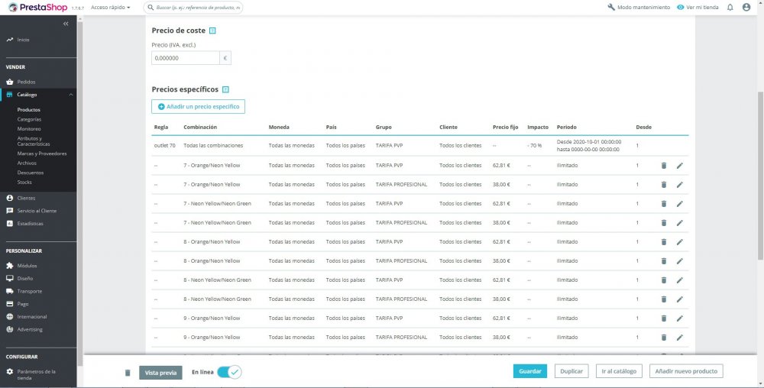Edit the 8 - Orange/Neon Yellow TARIFA PVP price
The width and height of the screenshot is (764, 388).
680,242
